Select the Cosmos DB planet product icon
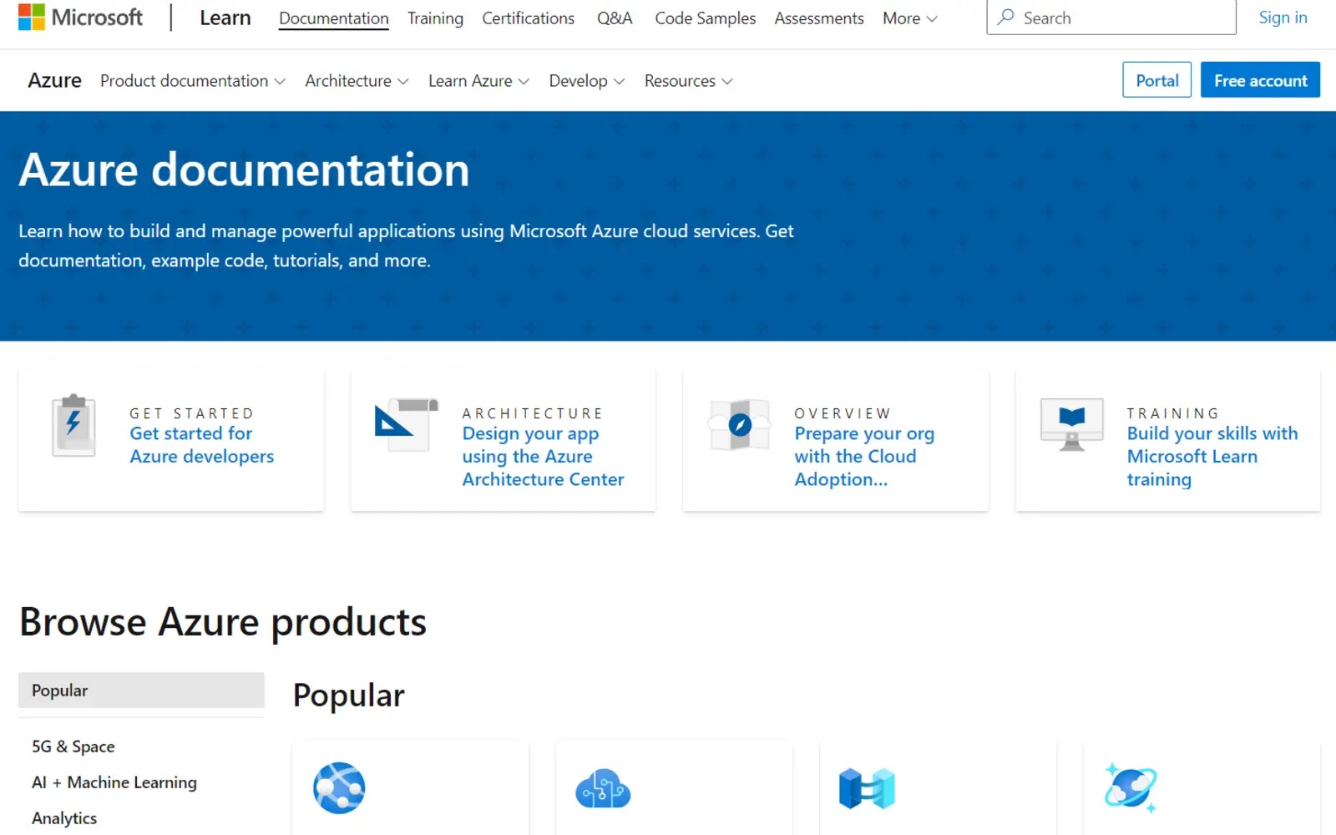Viewport: 1336px width, 835px height. pyautogui.click(x=1130, y=786)
